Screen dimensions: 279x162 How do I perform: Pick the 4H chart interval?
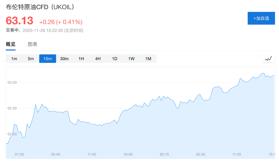98,59
